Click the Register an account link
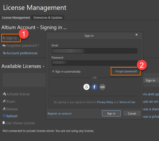The width and height of the screenshot is (159, 141). [x=60, y=113]
